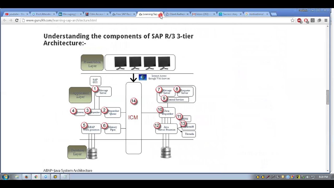Open the volume control in system tray
The height and width of the screenshot is (188, 334).
coord(308,177)
